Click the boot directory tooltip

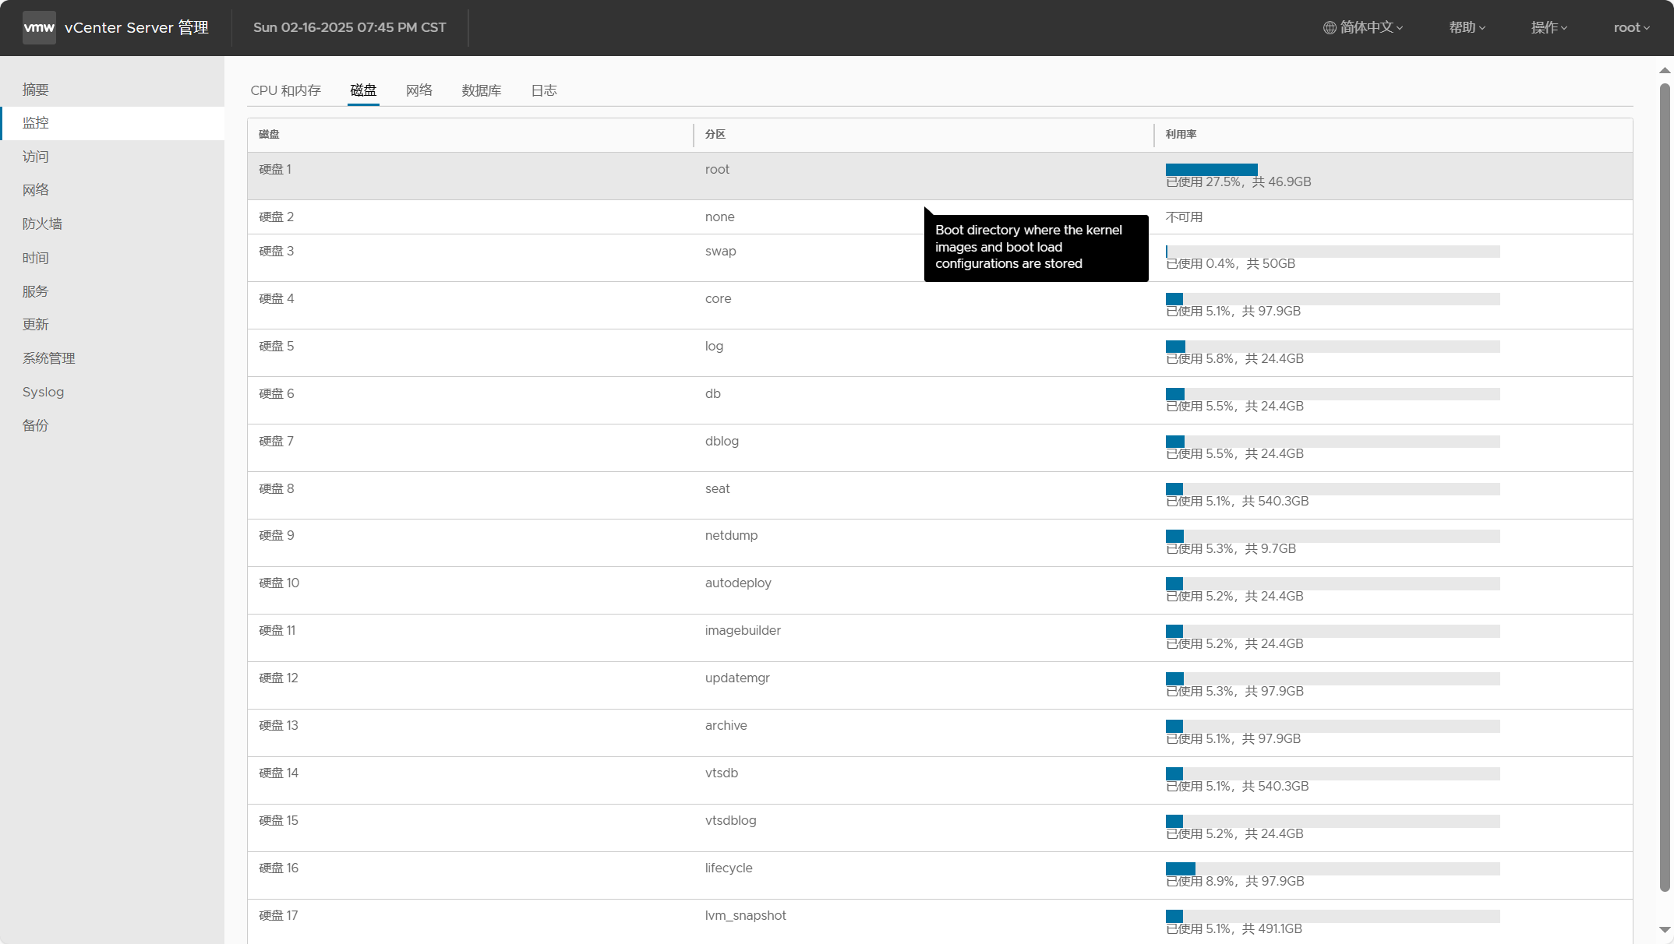(x=1036, y=248)
